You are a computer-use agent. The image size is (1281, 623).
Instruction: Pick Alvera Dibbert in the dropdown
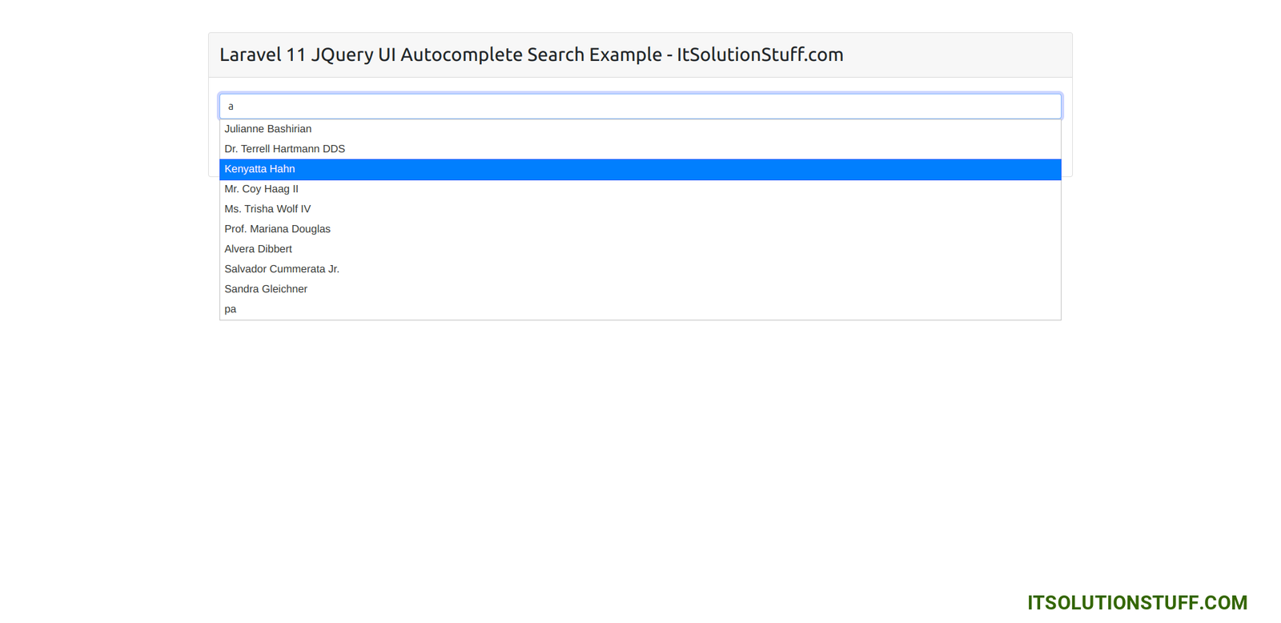[259, 249]
